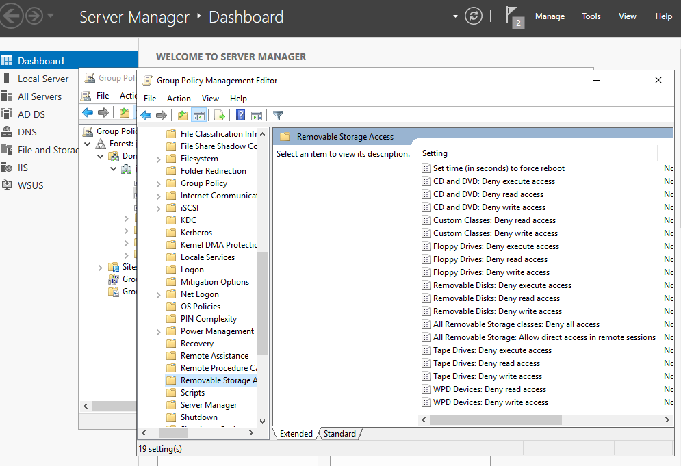Toggle the filter funnel in the toolbar
The image size is (681, 466).
click(278, 115)
